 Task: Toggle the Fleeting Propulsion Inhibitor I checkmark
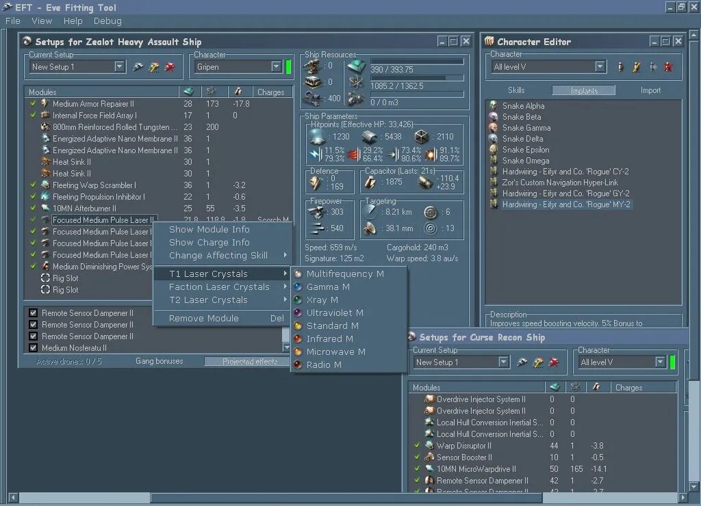pyautogui.click(x=33, y=196)
